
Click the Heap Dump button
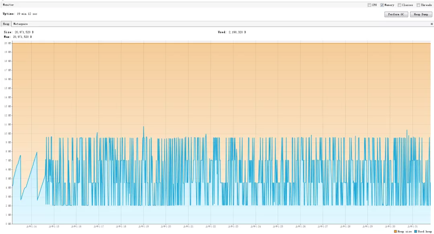(x=421, y=14)
